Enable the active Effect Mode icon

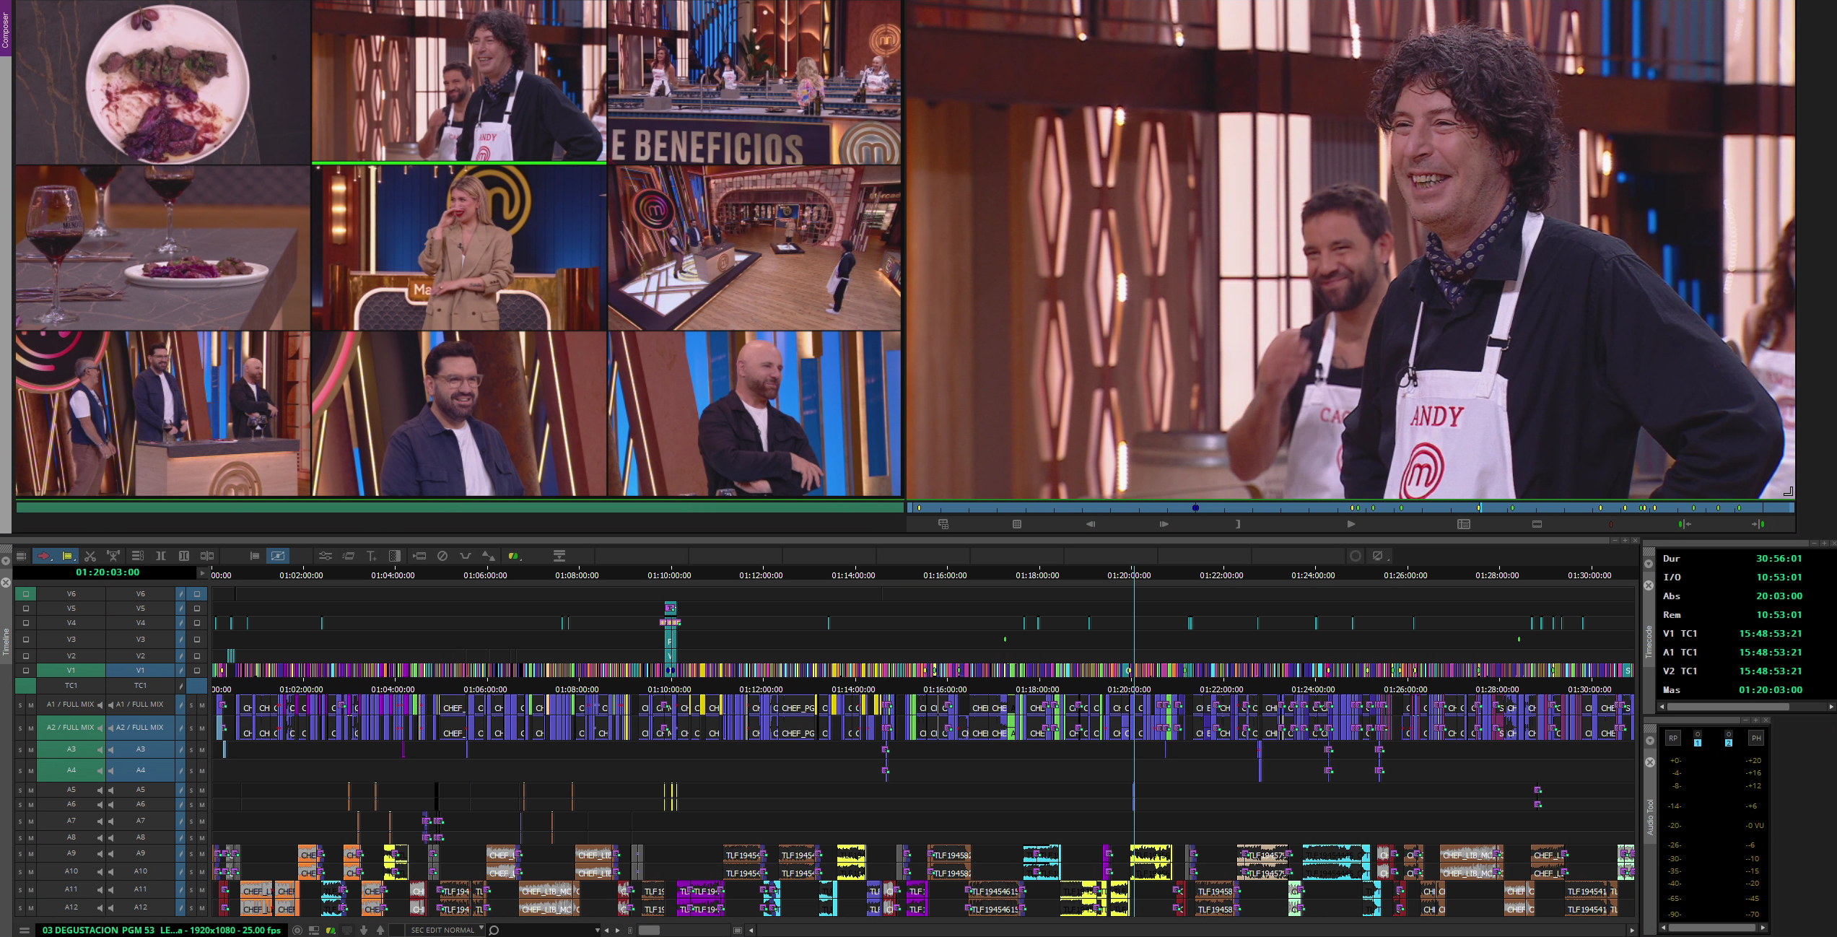(x=278, y=556)
